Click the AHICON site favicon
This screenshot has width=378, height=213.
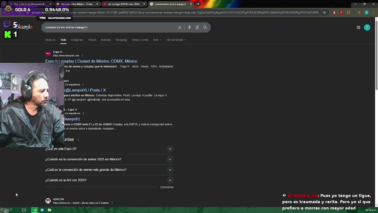click(48, 201)
